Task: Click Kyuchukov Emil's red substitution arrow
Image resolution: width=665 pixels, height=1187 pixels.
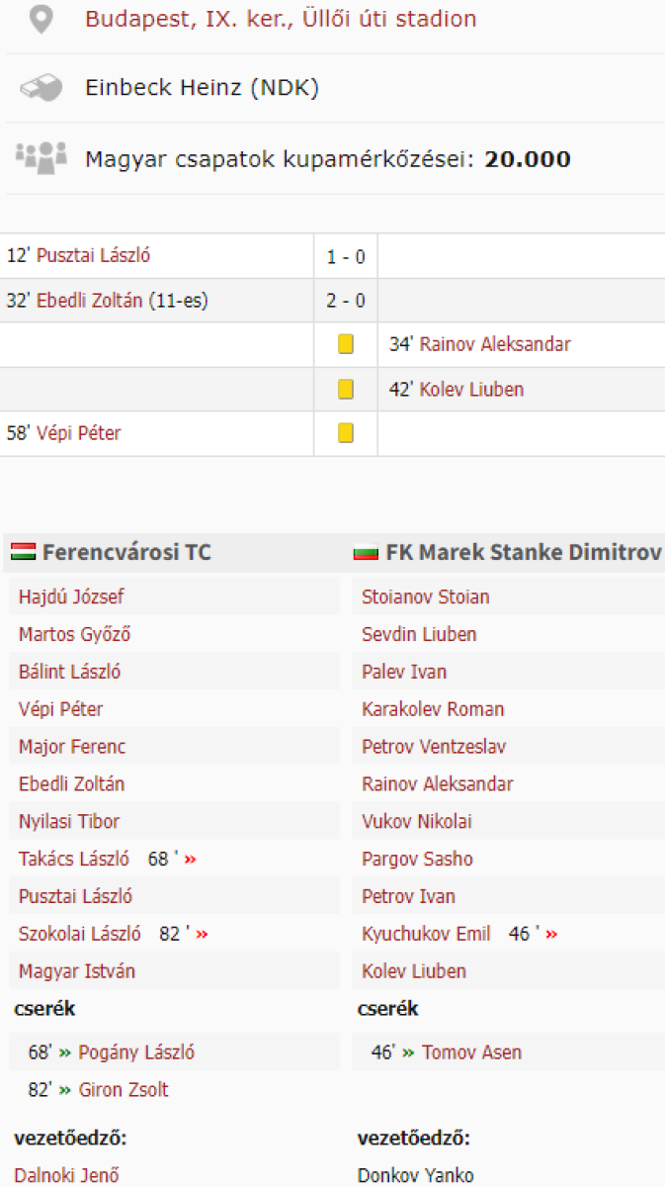Action: pos(551,934)
